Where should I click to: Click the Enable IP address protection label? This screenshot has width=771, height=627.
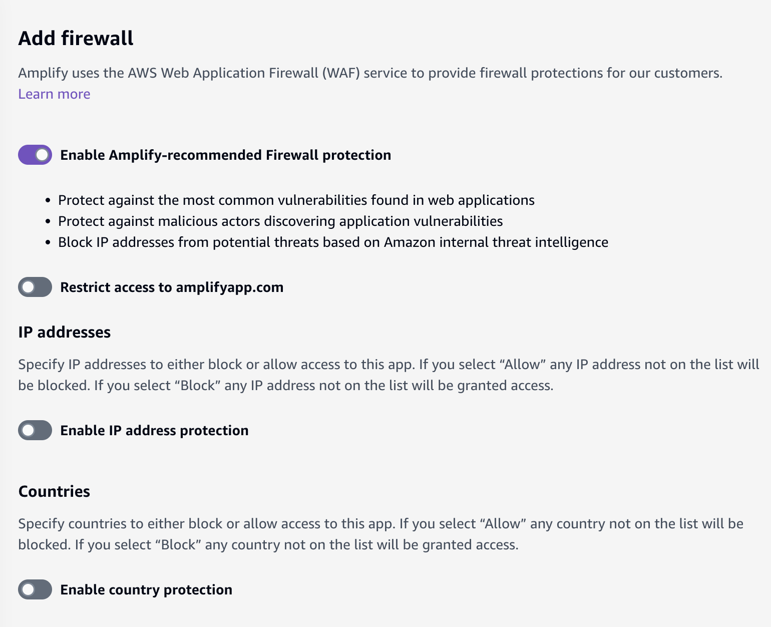[x=154, y=430]
